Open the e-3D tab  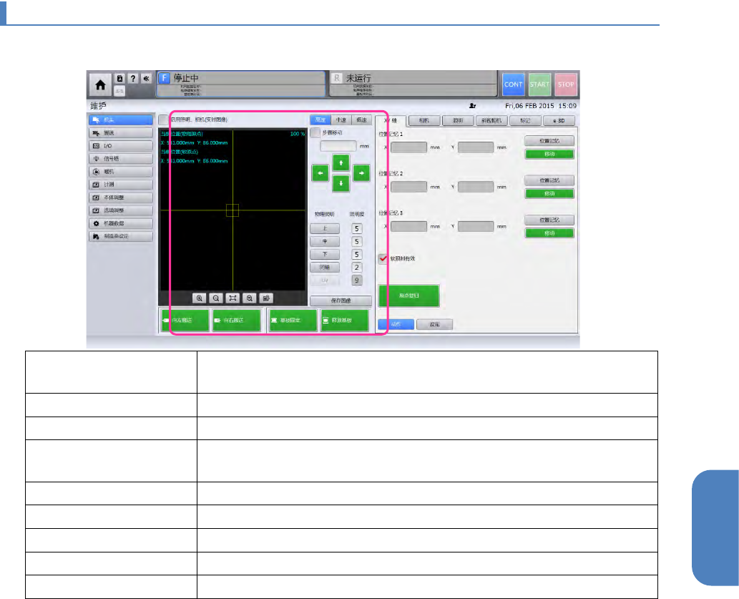559,121
